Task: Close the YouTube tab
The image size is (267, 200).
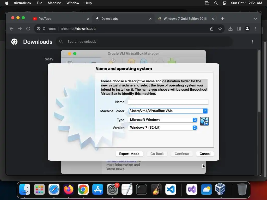Action: tap(88, 19)
